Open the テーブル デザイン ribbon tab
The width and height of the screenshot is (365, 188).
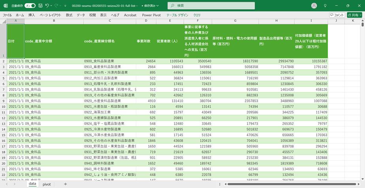177,15
